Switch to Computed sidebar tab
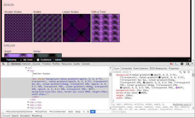This screenshot has width=195, height=118. (x=126, y=68)
